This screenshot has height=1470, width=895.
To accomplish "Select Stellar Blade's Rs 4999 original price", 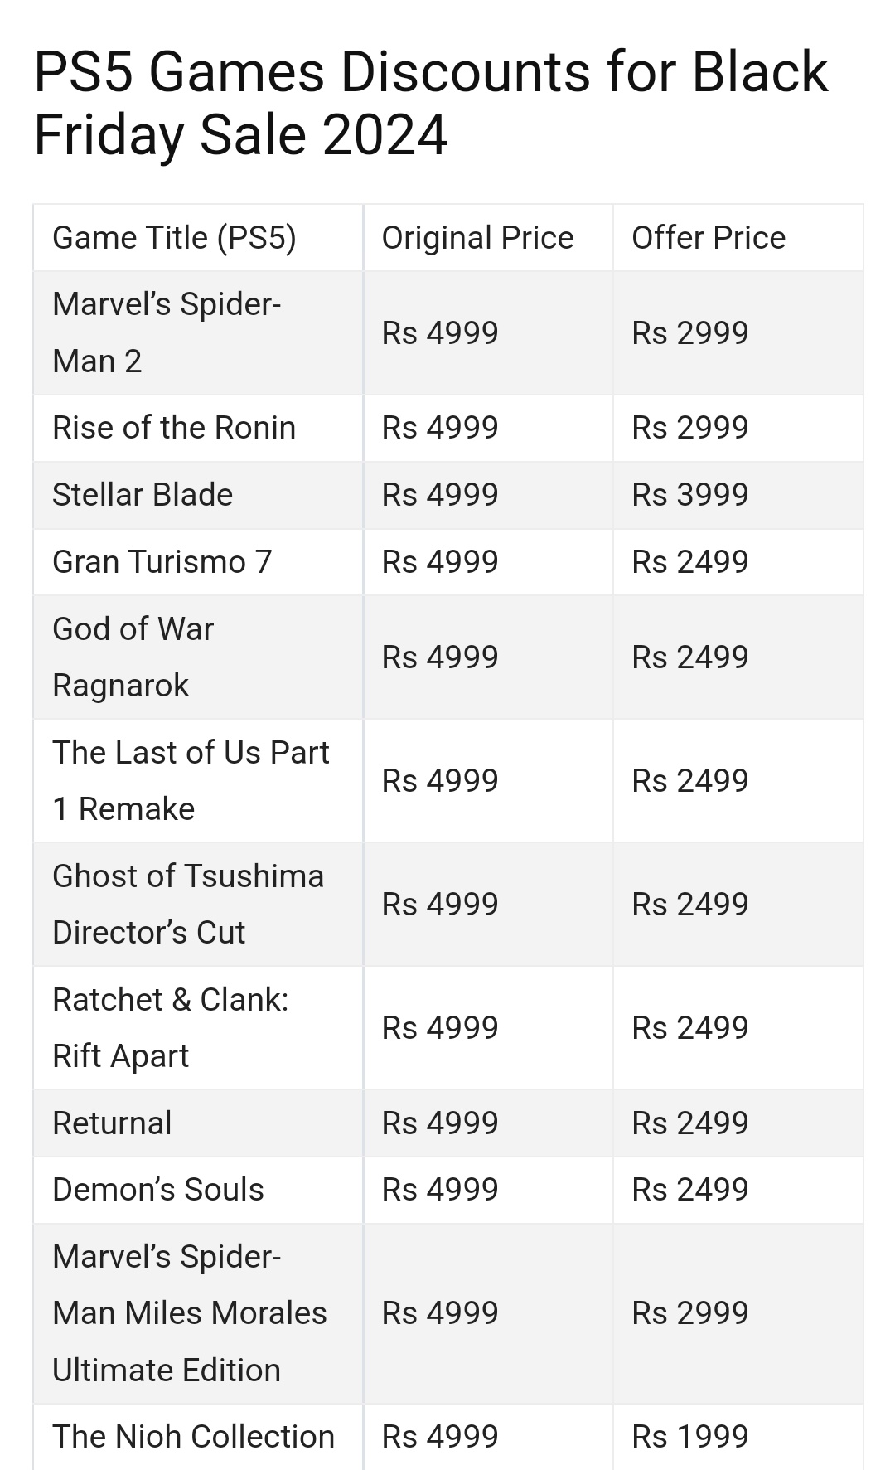I will coord(440,495).
